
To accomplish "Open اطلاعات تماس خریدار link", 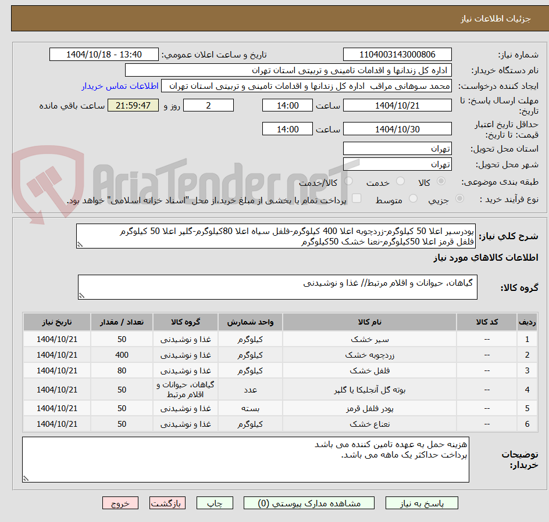I will (120, 86).
